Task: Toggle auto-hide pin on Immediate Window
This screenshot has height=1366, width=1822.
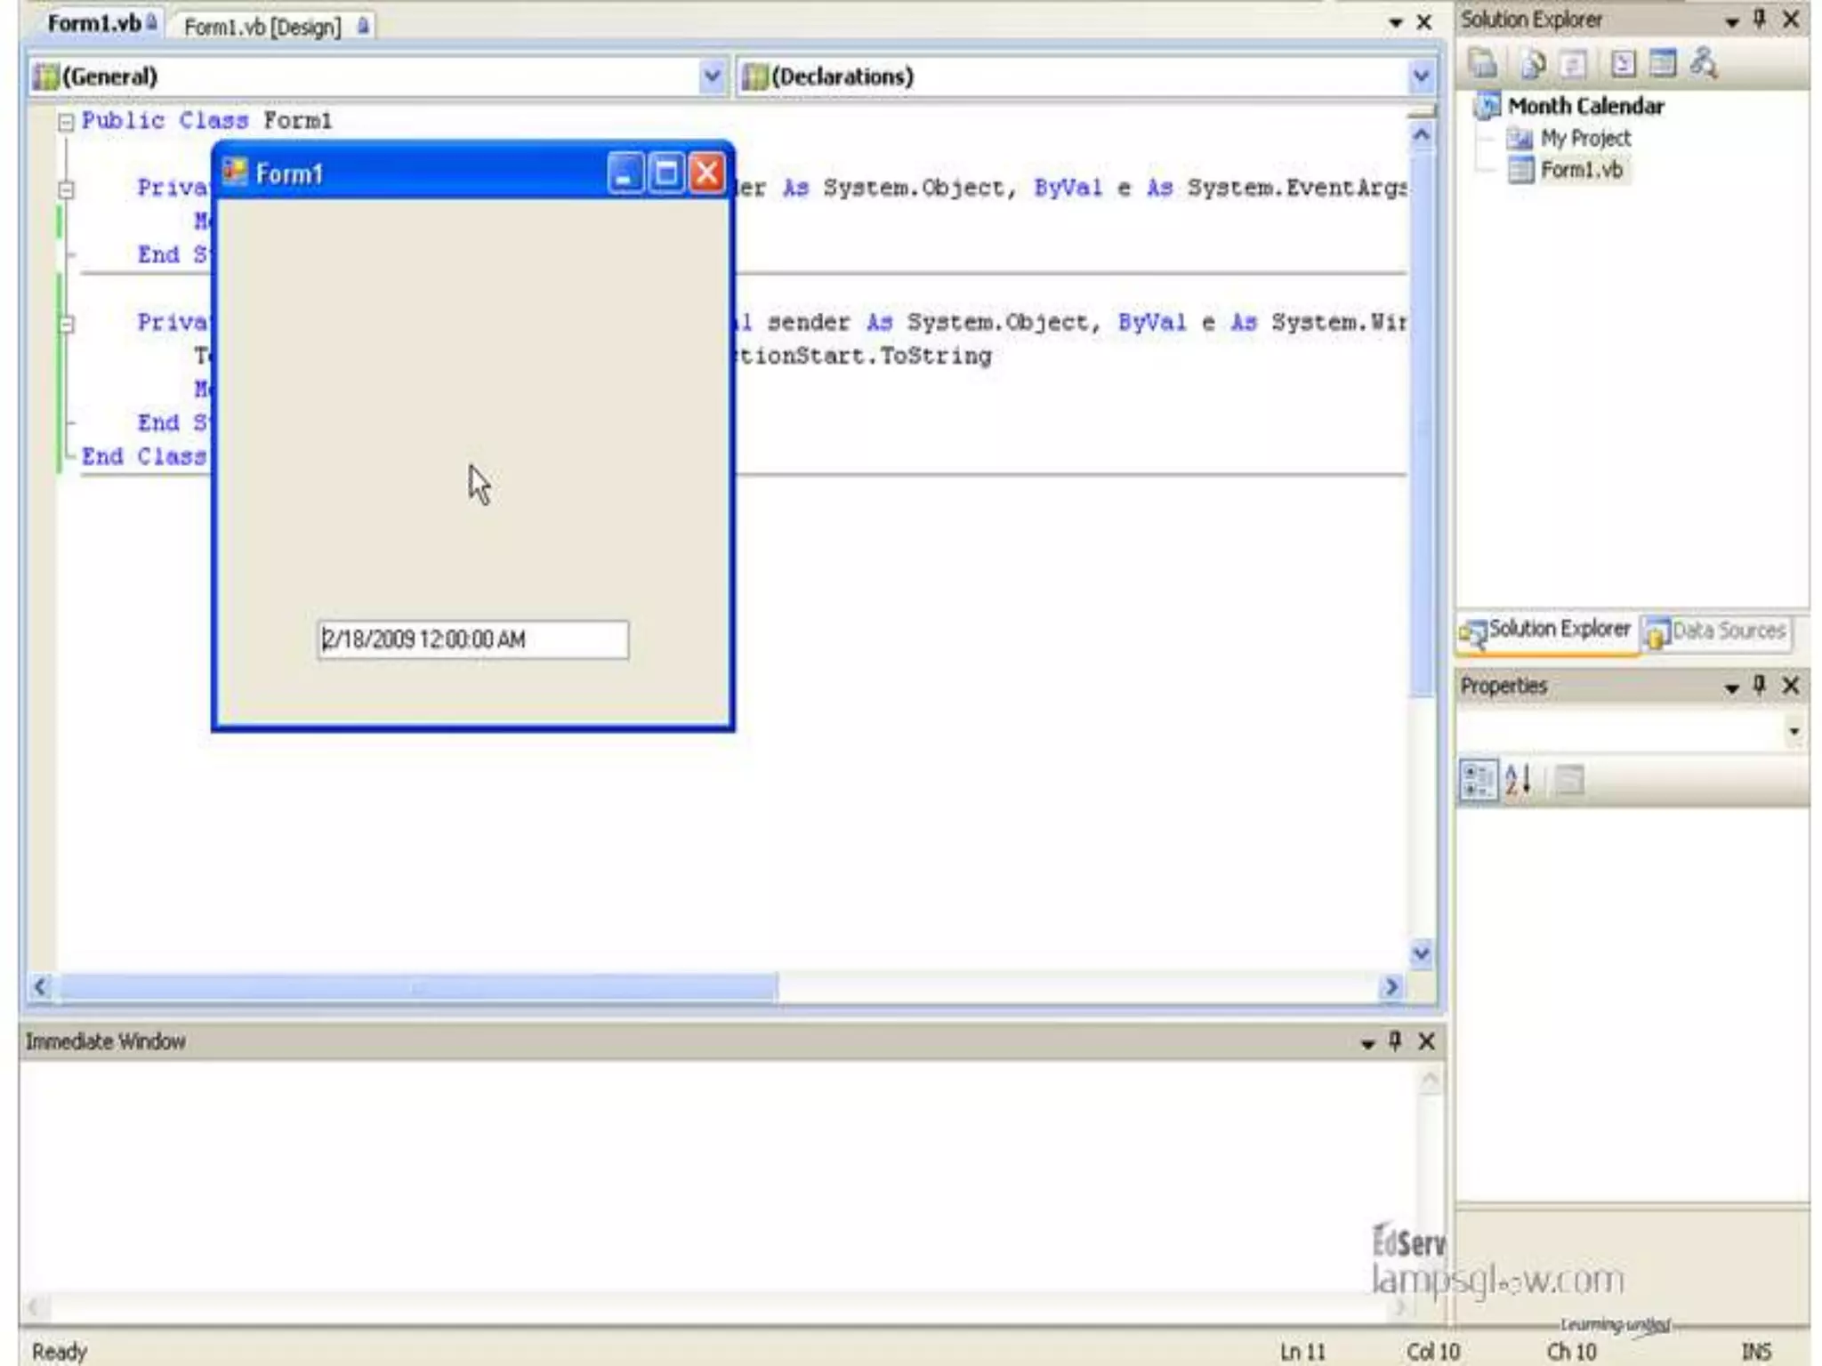Action: click(x=1395, y=1041)
